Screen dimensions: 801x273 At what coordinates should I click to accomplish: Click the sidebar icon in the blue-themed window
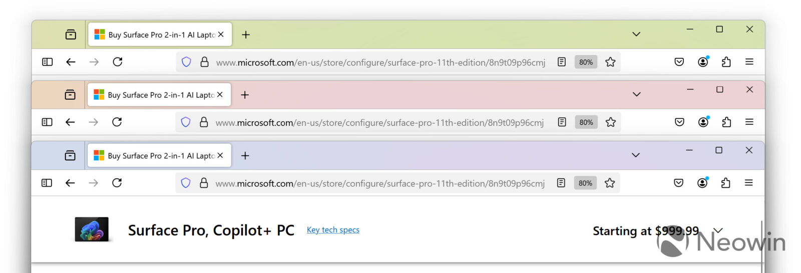point(47,183)
